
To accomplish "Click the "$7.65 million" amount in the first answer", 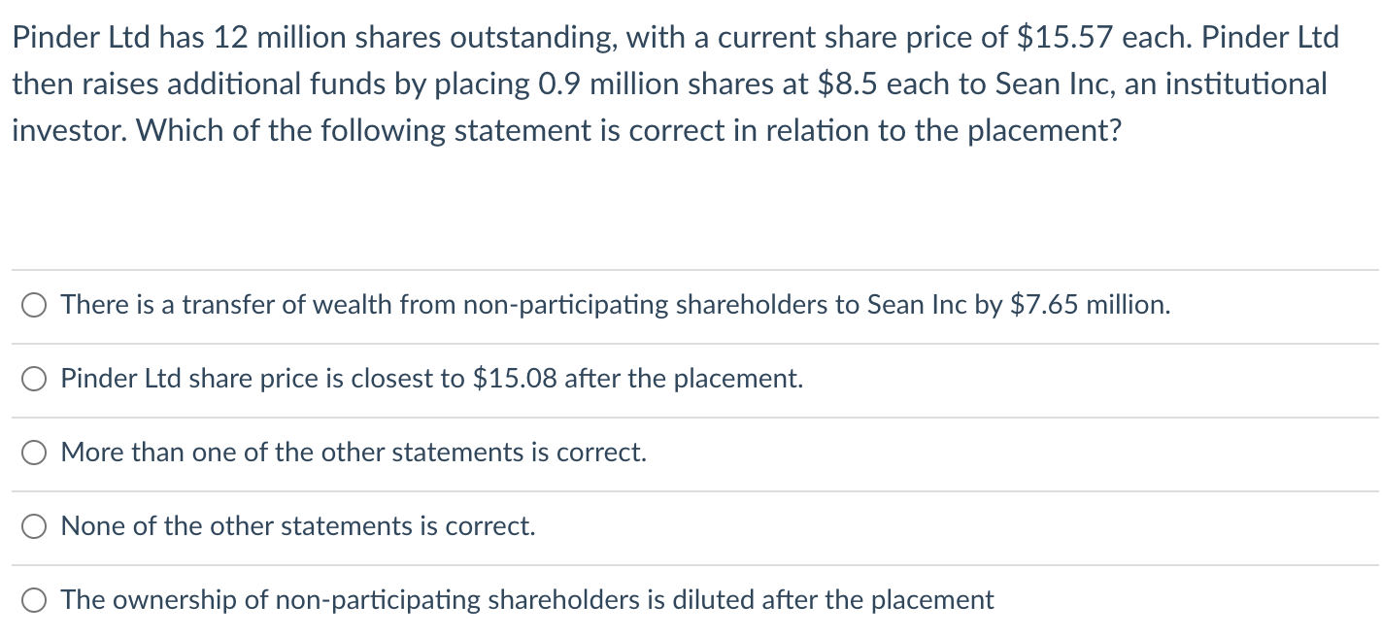I will (1090, 305).
